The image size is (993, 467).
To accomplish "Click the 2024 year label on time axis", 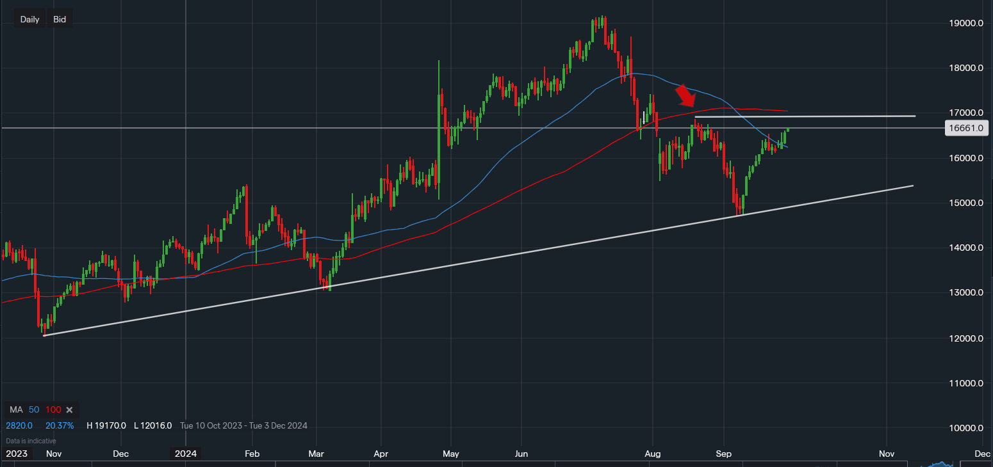I will click(x=185, y=454).
